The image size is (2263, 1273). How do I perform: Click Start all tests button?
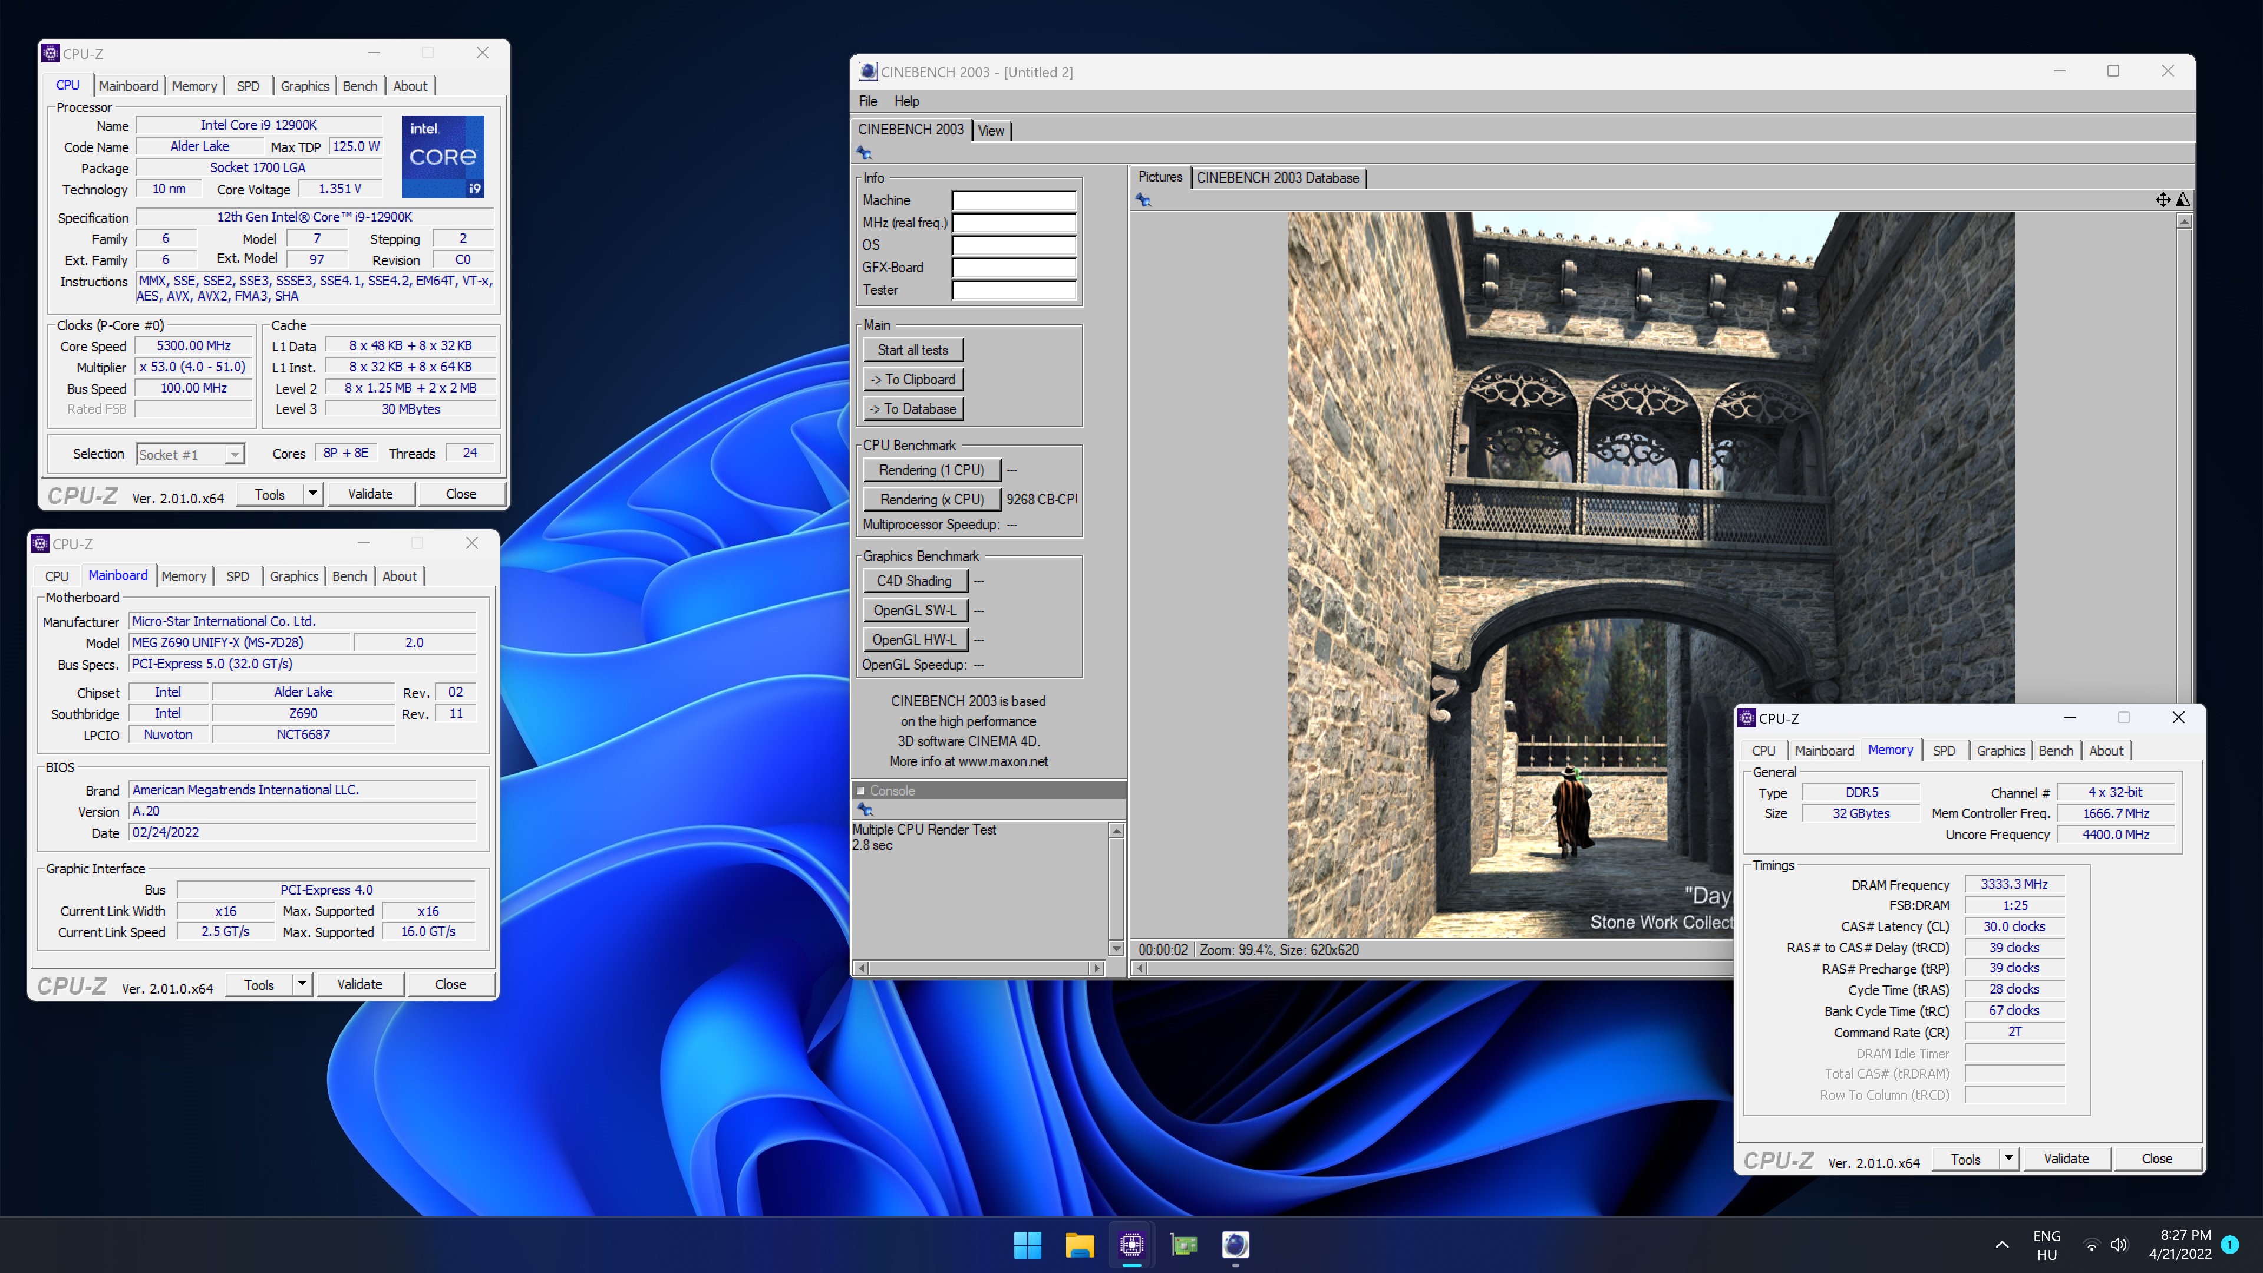tap(913, 349)
